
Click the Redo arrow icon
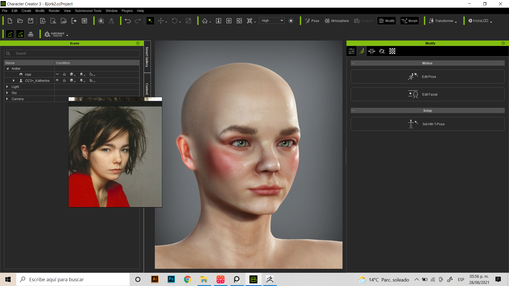pyautogui.click(x=138, y=21)
